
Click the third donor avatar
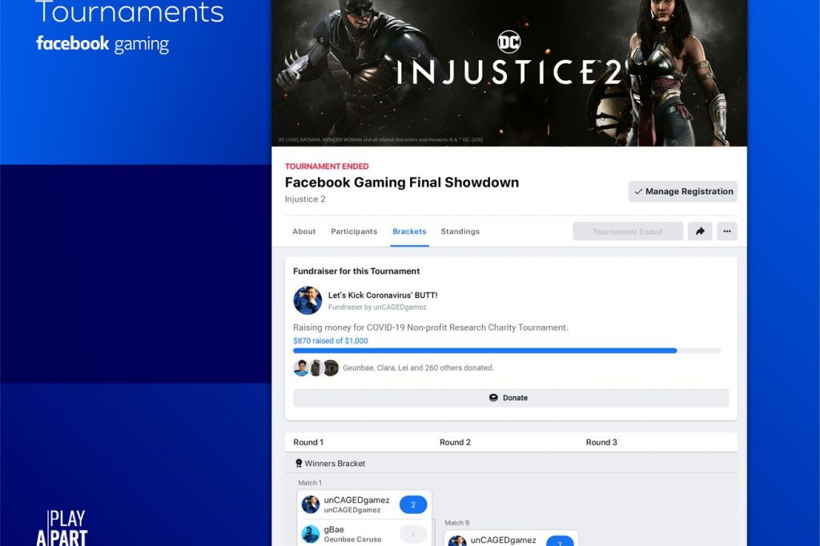click(x=331, y=367)
